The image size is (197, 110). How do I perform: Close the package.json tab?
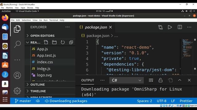(111, 27)
